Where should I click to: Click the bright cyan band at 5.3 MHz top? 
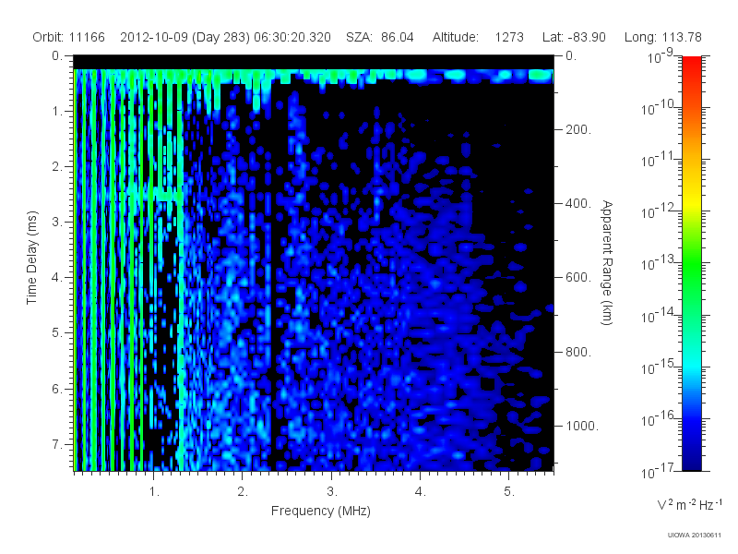tap(541, 75)
